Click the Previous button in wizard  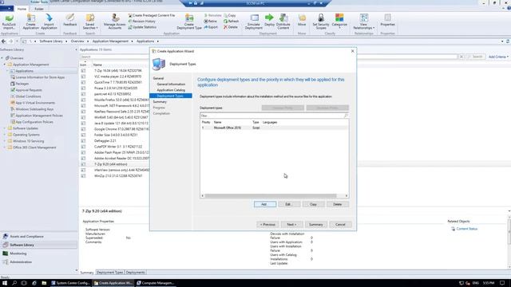tap(267, 225)
